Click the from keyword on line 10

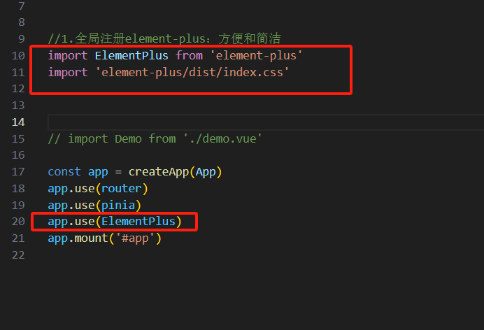click(x=190, y=56)
